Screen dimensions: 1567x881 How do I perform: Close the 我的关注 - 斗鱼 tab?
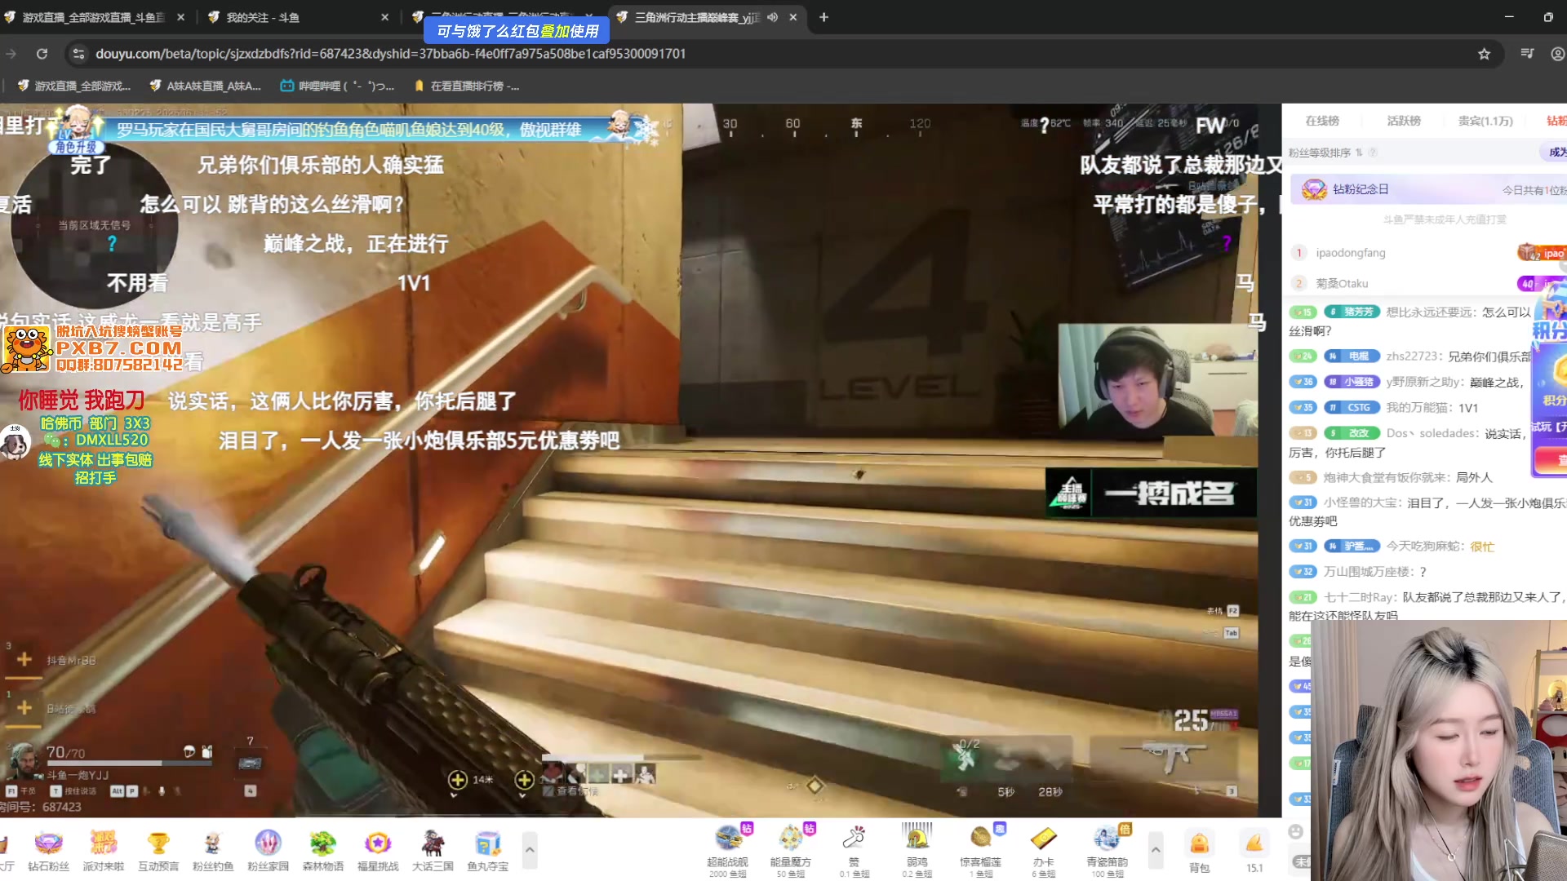[x=385, y=17]
